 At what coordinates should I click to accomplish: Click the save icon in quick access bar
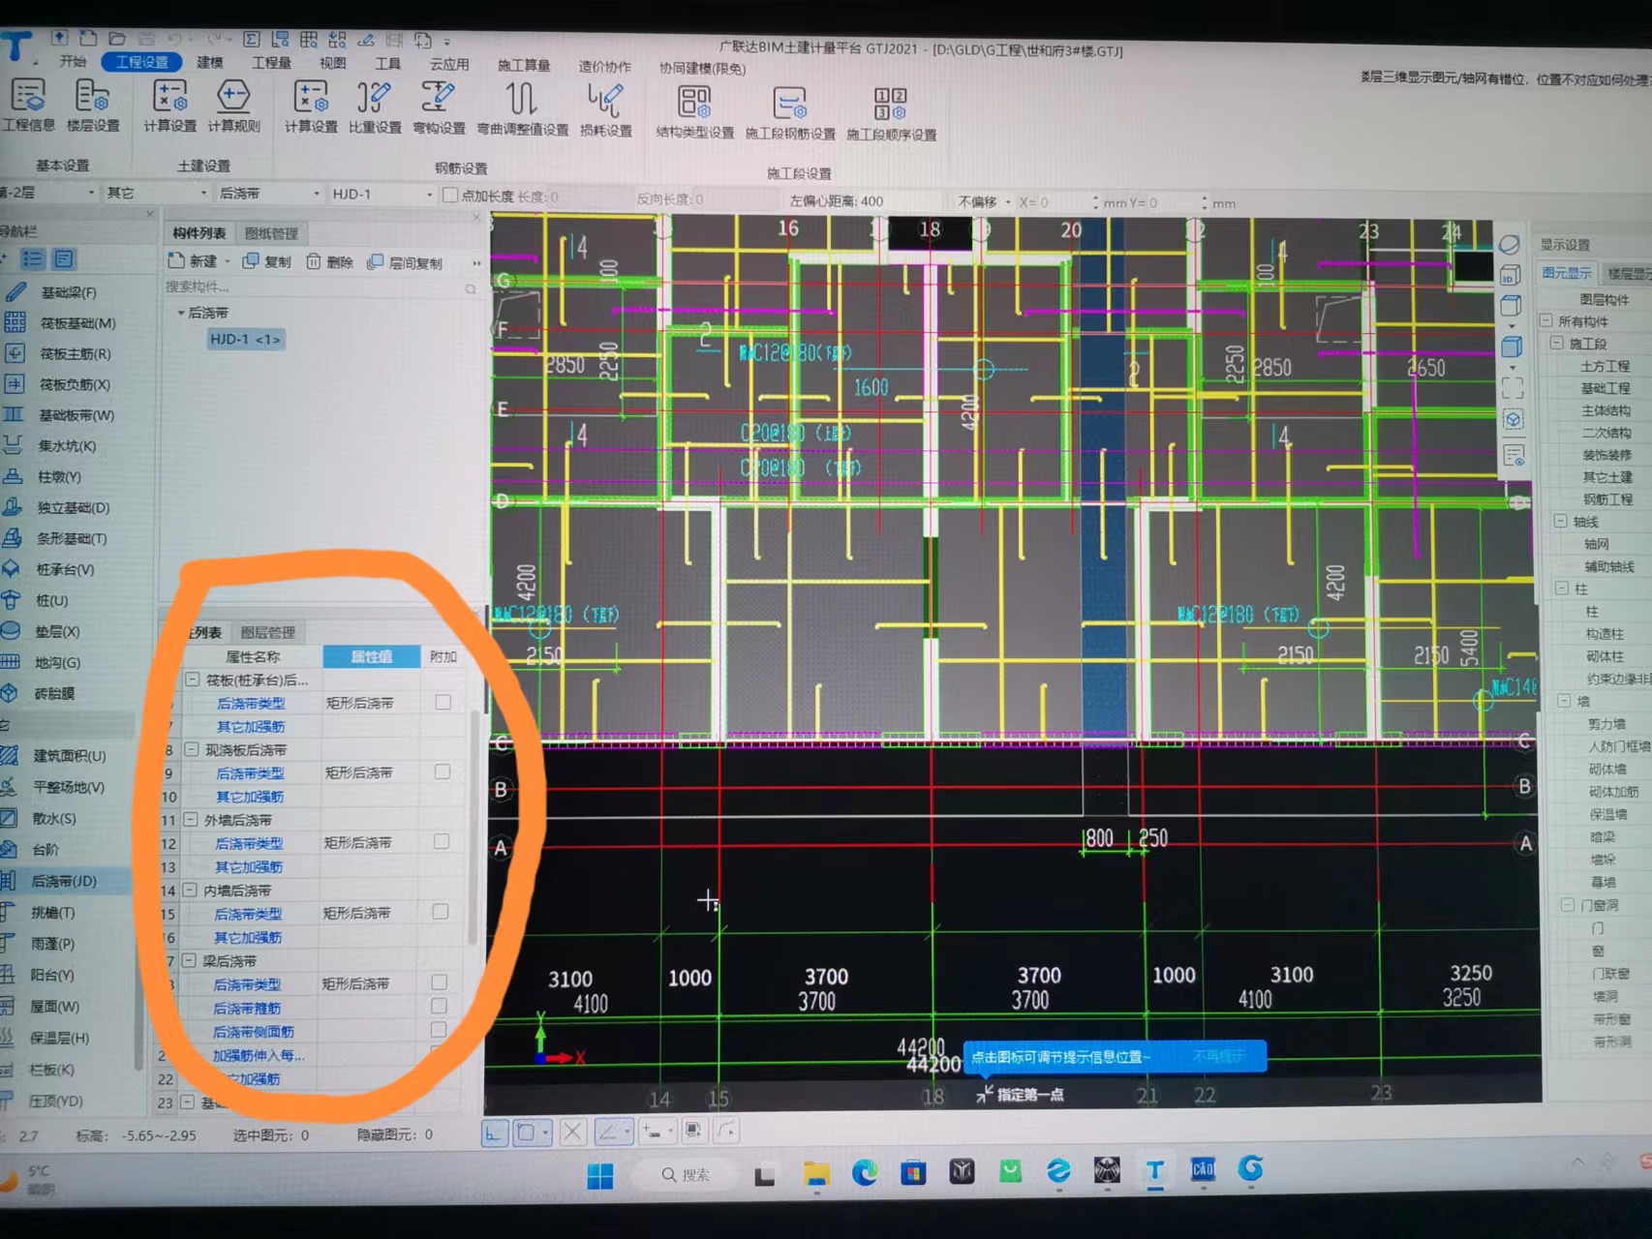pyautogui.click(x=145, y=39)
